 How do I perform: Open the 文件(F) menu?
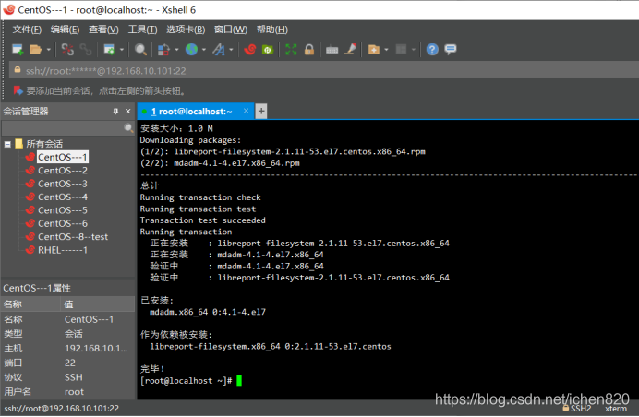click(27, 30)
